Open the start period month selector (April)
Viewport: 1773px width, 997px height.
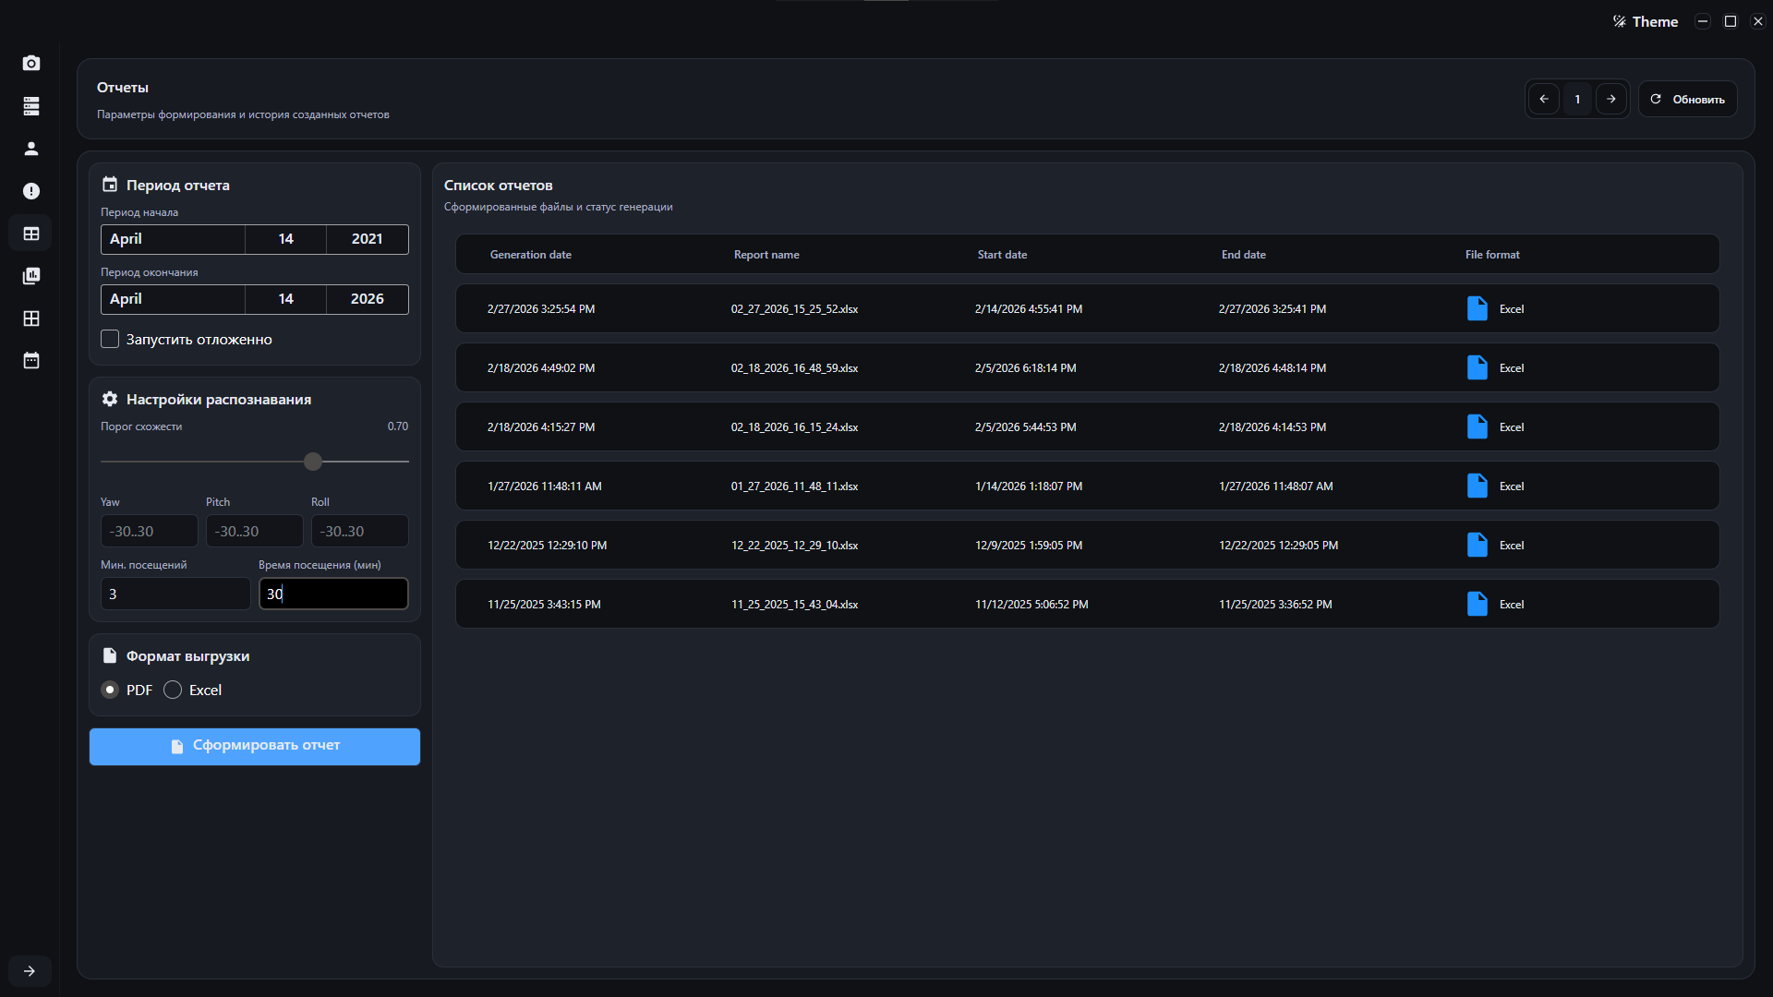point(173,239)
